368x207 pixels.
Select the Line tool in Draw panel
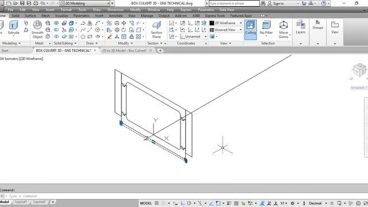pyautogui.click(x=90, y=30)
